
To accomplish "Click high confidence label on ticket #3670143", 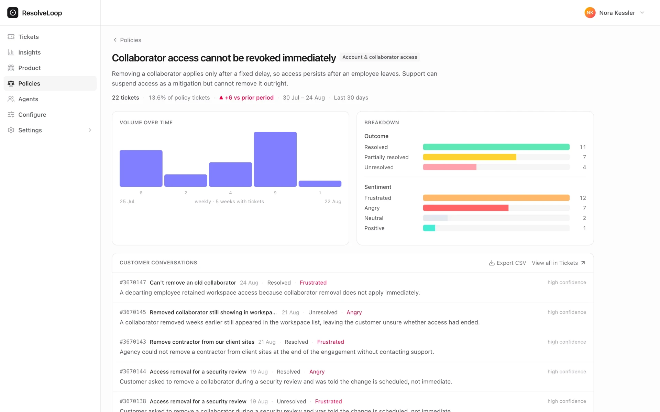I will point(566,342).
